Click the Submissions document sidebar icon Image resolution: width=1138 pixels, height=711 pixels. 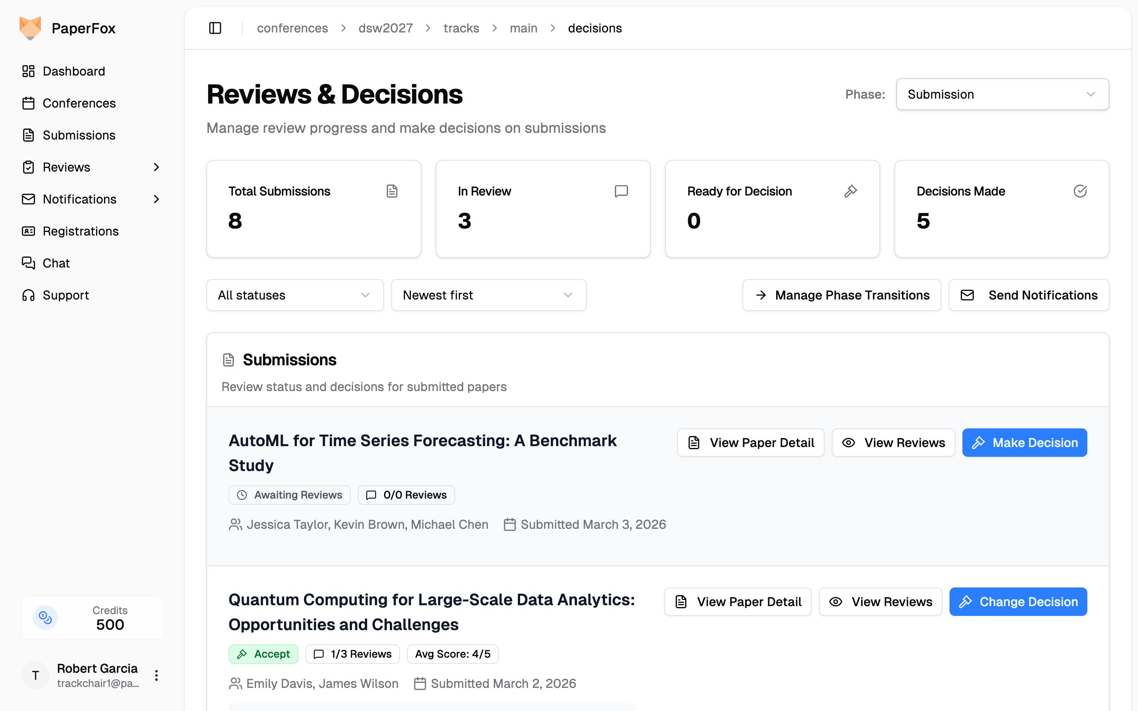pos(28,135)
